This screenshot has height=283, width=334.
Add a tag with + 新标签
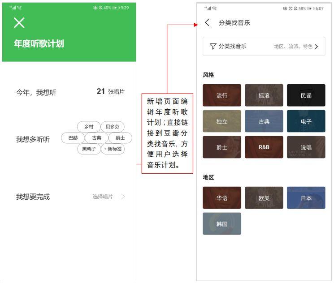(113, 149)
